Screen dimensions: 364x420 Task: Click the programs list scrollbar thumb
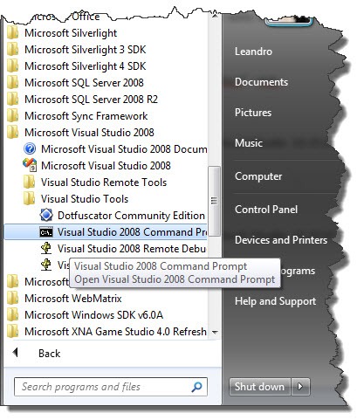coord(215,201)
